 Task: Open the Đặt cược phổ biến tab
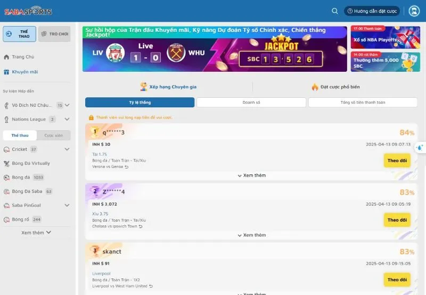pos(335,87)
